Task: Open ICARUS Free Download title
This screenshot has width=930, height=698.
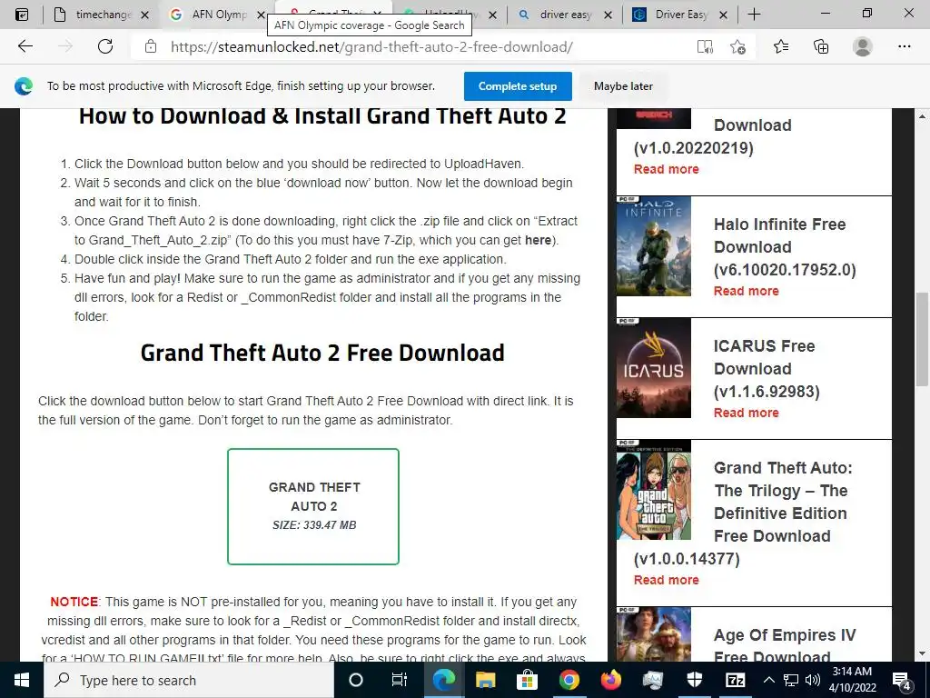Action: pyautogui.click(x=767, y=369)
